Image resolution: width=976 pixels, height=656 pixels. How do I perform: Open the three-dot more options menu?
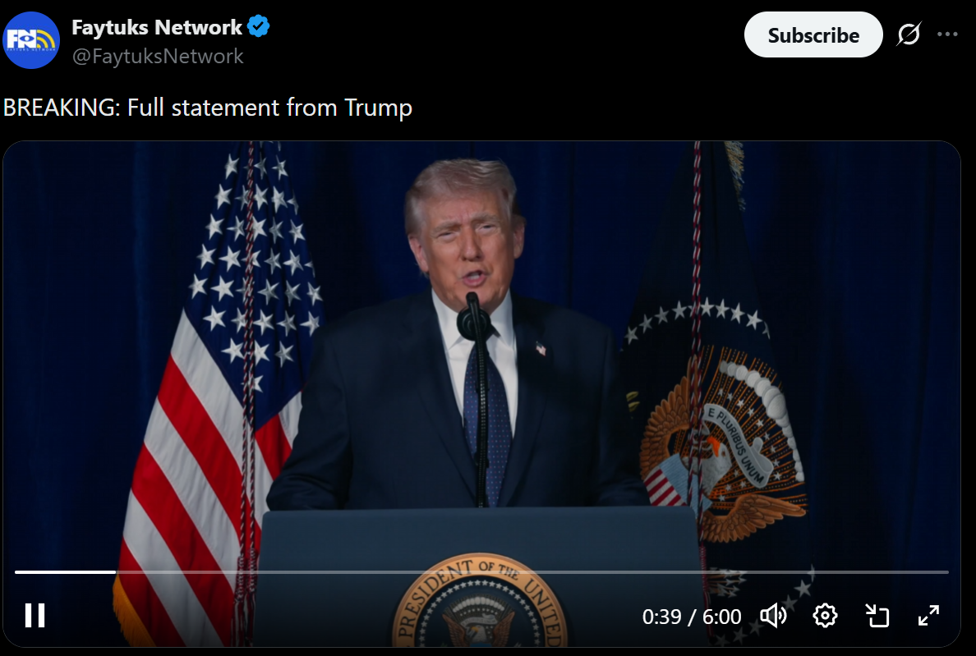pos(947,34)
